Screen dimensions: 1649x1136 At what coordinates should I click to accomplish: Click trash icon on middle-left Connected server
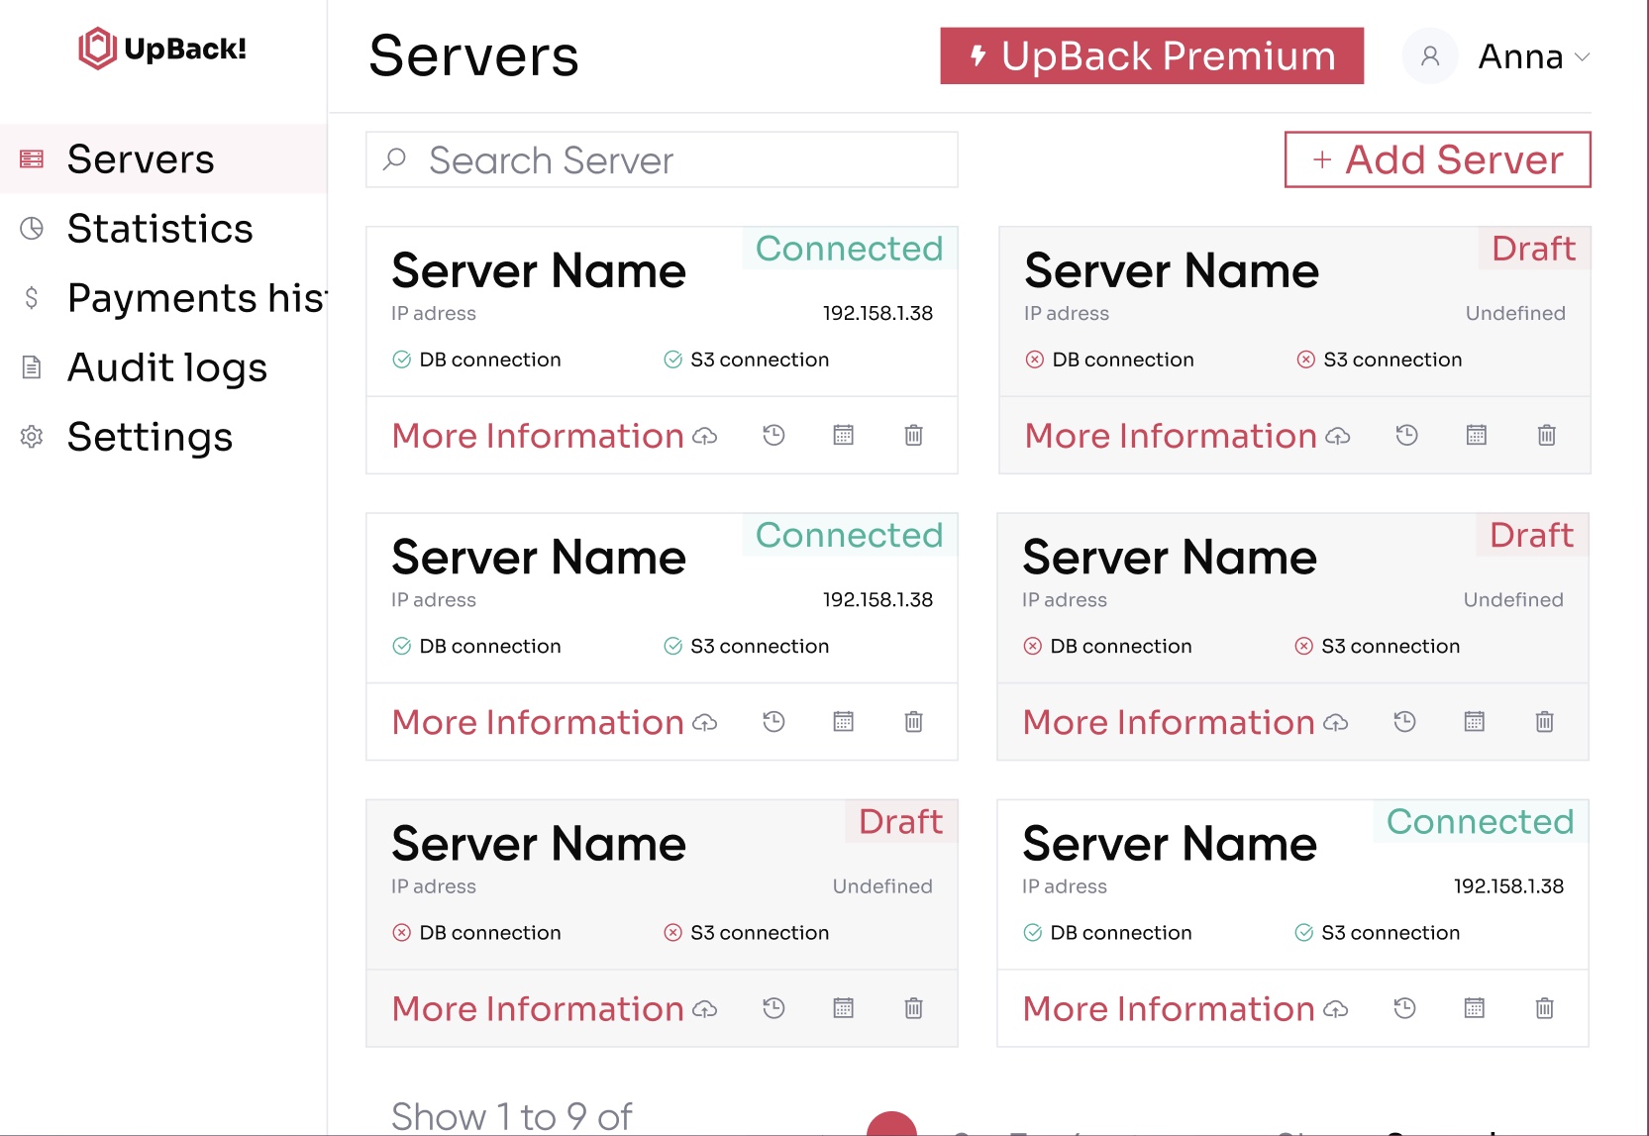coord(913,722)
